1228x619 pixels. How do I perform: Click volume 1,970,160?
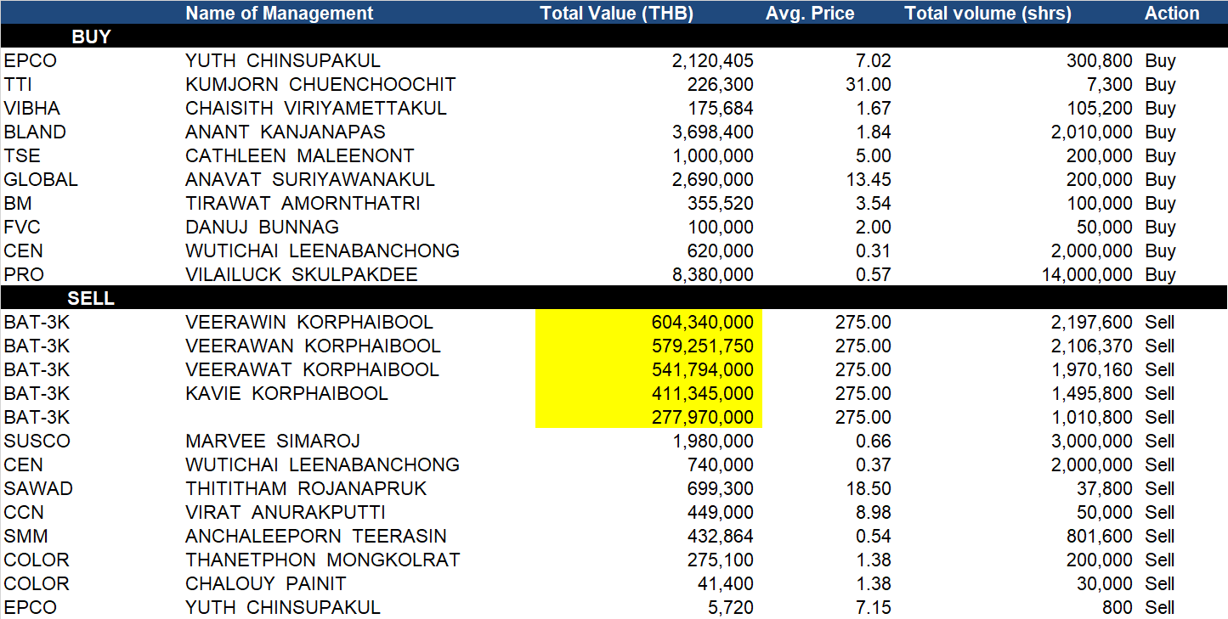[x=1092, y=369]
